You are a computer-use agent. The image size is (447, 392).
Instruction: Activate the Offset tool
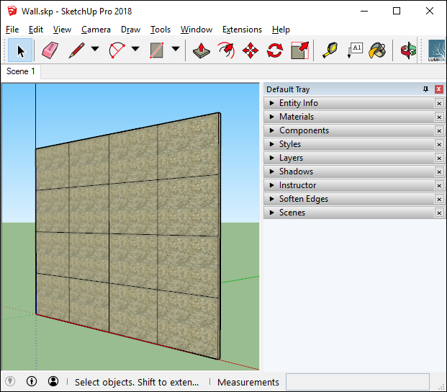point(227,50)
